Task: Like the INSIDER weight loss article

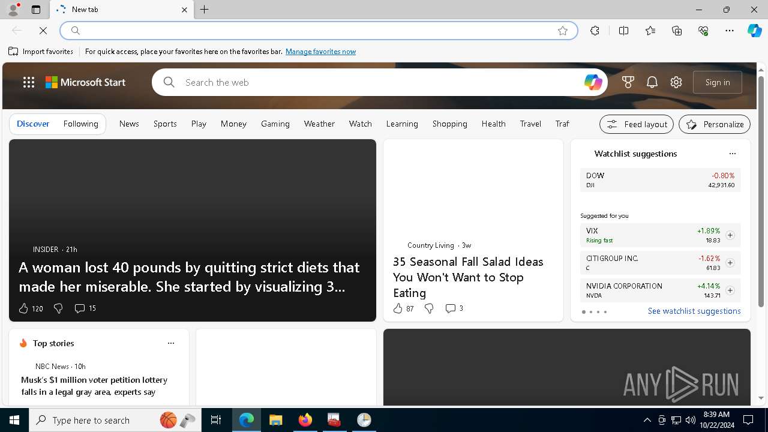Action: coord(31,308)
